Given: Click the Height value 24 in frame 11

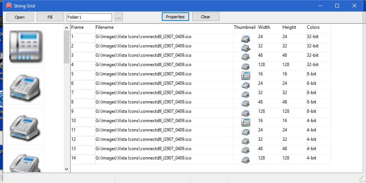Looking at the screenshot, I should [x=294, y=131].
